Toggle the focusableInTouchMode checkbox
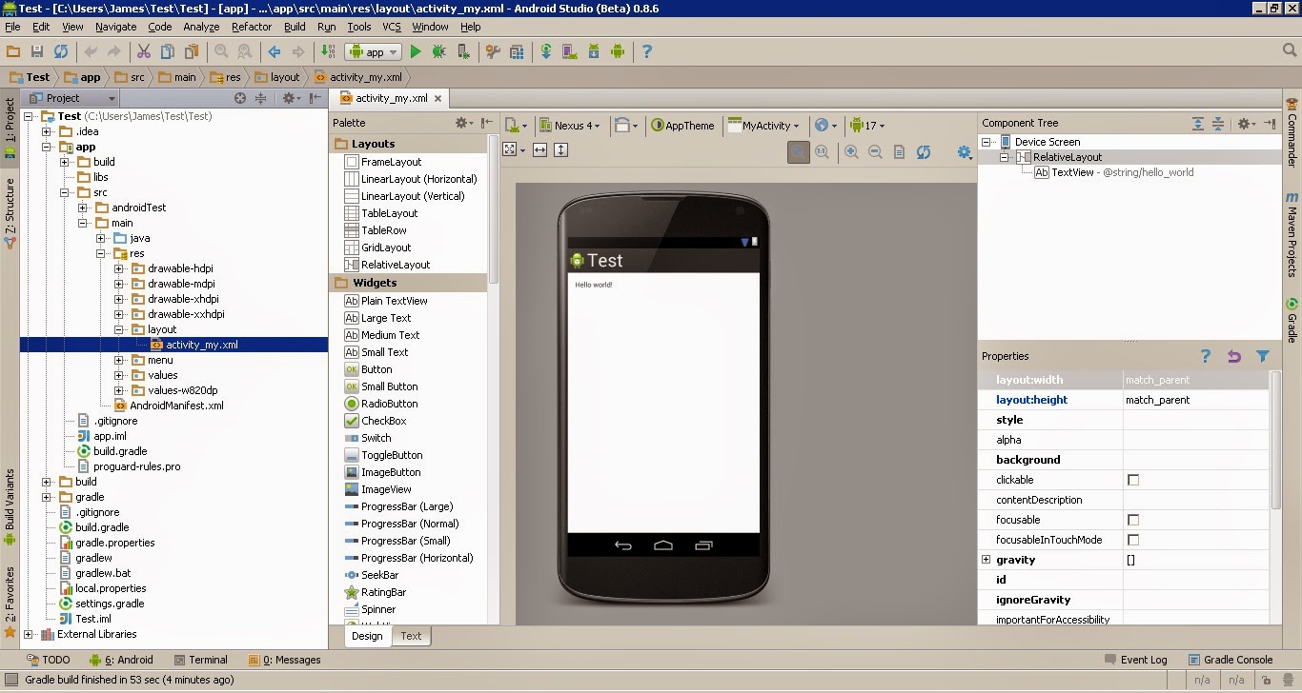1302x693 pixels. pos(1133,540)
